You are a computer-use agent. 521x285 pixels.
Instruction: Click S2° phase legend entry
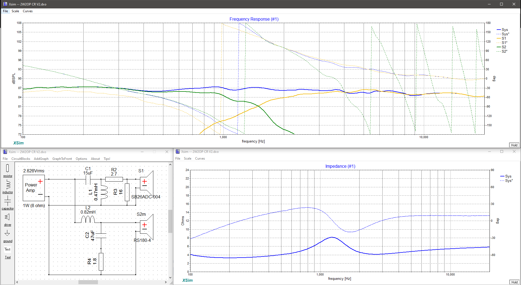click(x=502, y=51)
